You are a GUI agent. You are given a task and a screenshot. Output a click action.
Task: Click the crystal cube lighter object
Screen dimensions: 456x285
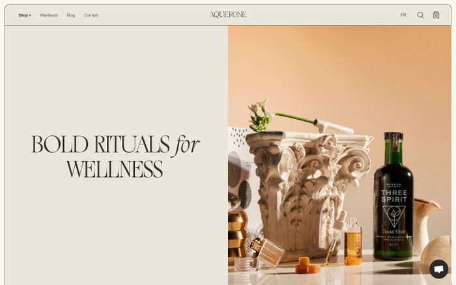pyautogui.click(x=266, y=251)
